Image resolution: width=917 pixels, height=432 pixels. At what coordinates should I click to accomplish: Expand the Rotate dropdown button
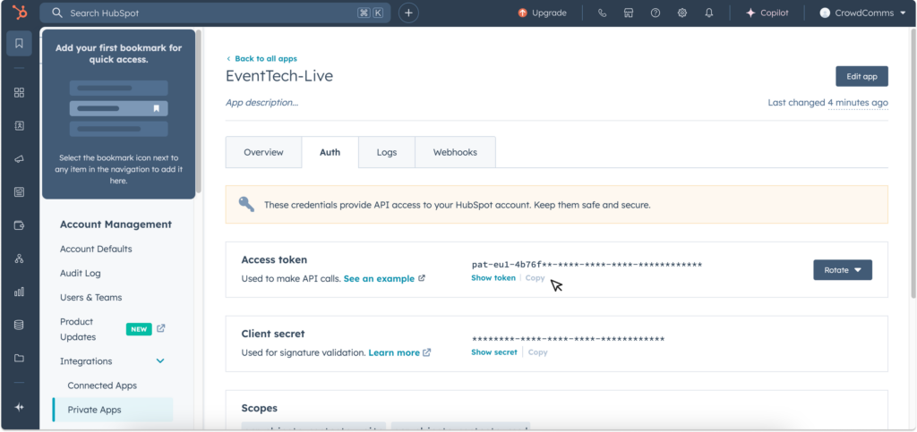[842, 269]
